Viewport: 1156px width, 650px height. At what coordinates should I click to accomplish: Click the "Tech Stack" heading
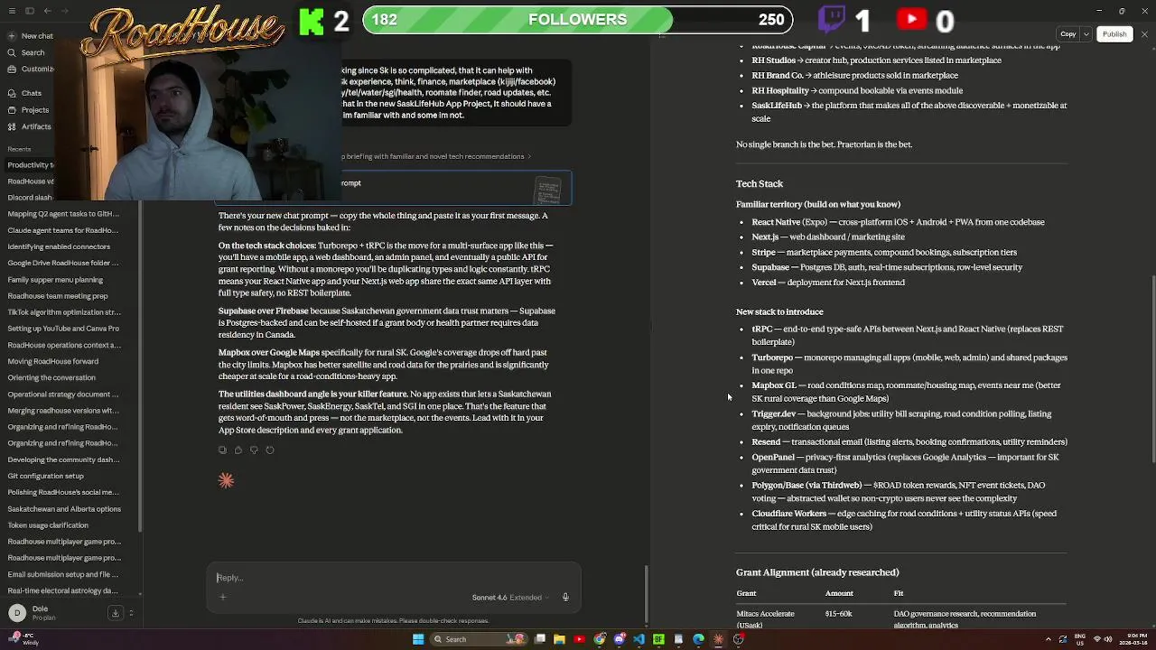tap(759, 184)
